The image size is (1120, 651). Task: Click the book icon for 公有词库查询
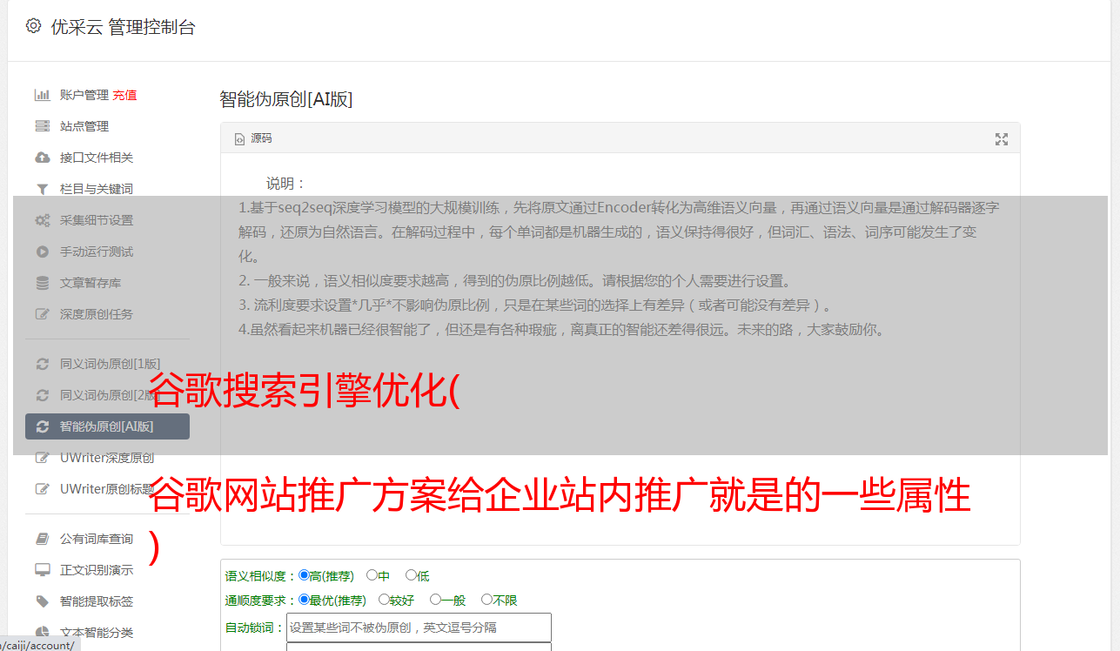click(42, 539)
